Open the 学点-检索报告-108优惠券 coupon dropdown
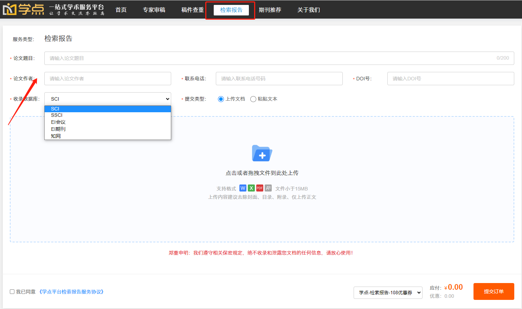This screenshot has width=522, height=309. click(x=388, y=293)
